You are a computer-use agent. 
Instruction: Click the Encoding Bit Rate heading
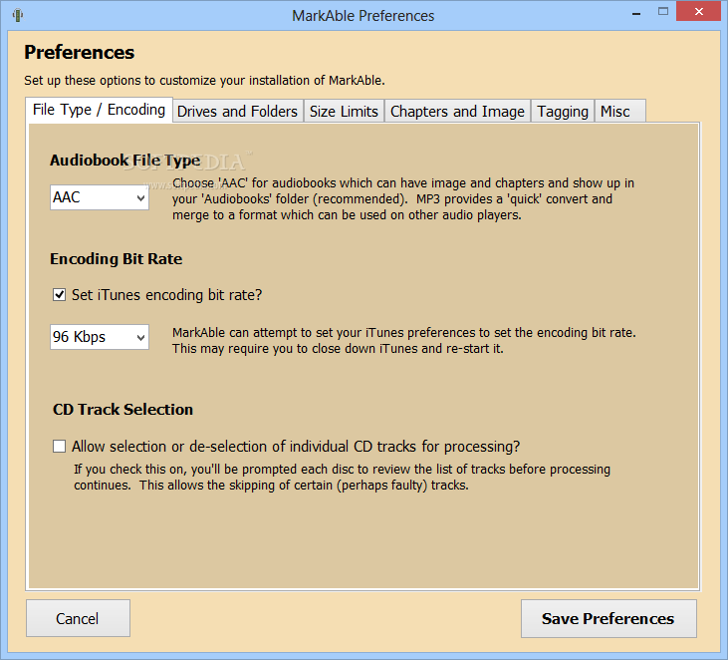(117, 259)
